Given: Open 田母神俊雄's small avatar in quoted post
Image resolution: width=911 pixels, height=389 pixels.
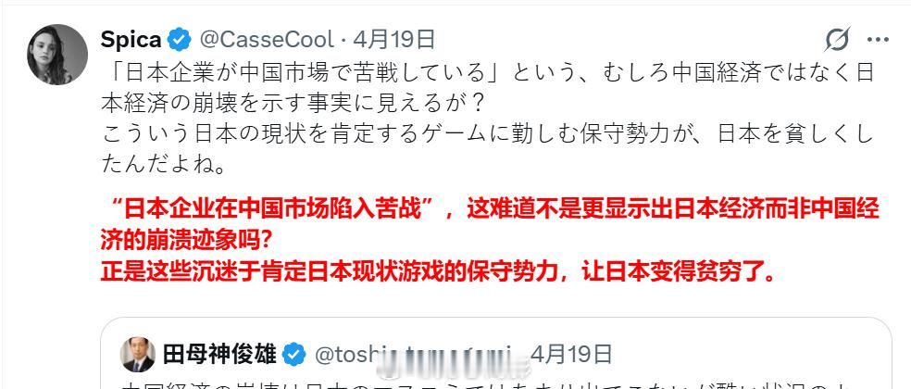Looking at the screenshot, I should click(138, 354).
